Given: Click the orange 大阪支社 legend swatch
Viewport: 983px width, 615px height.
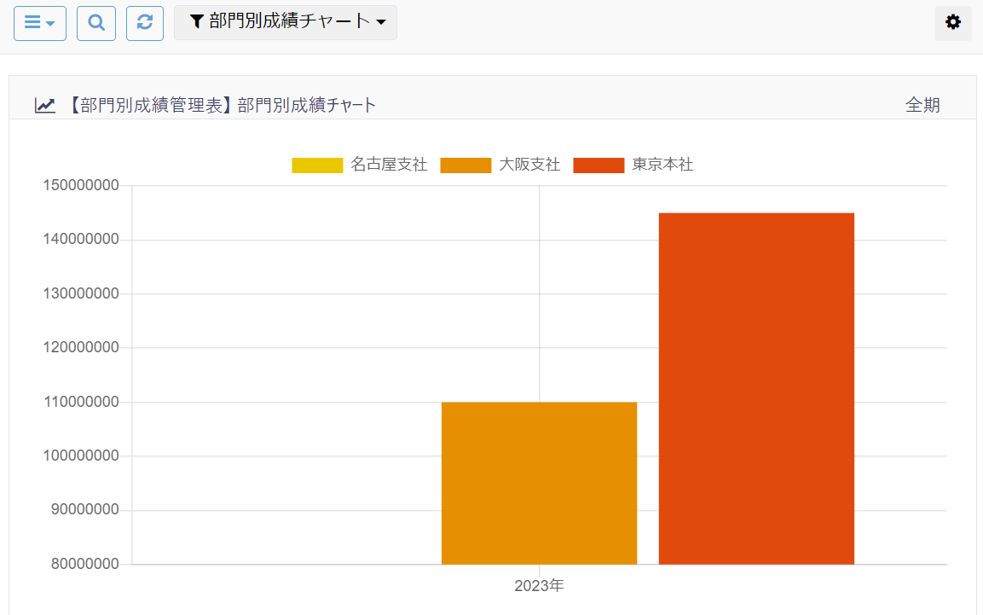Looking at the screenshot, I should 465,165.
